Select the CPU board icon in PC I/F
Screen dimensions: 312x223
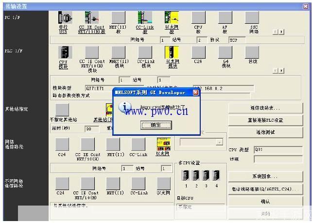tap(198, 17)
